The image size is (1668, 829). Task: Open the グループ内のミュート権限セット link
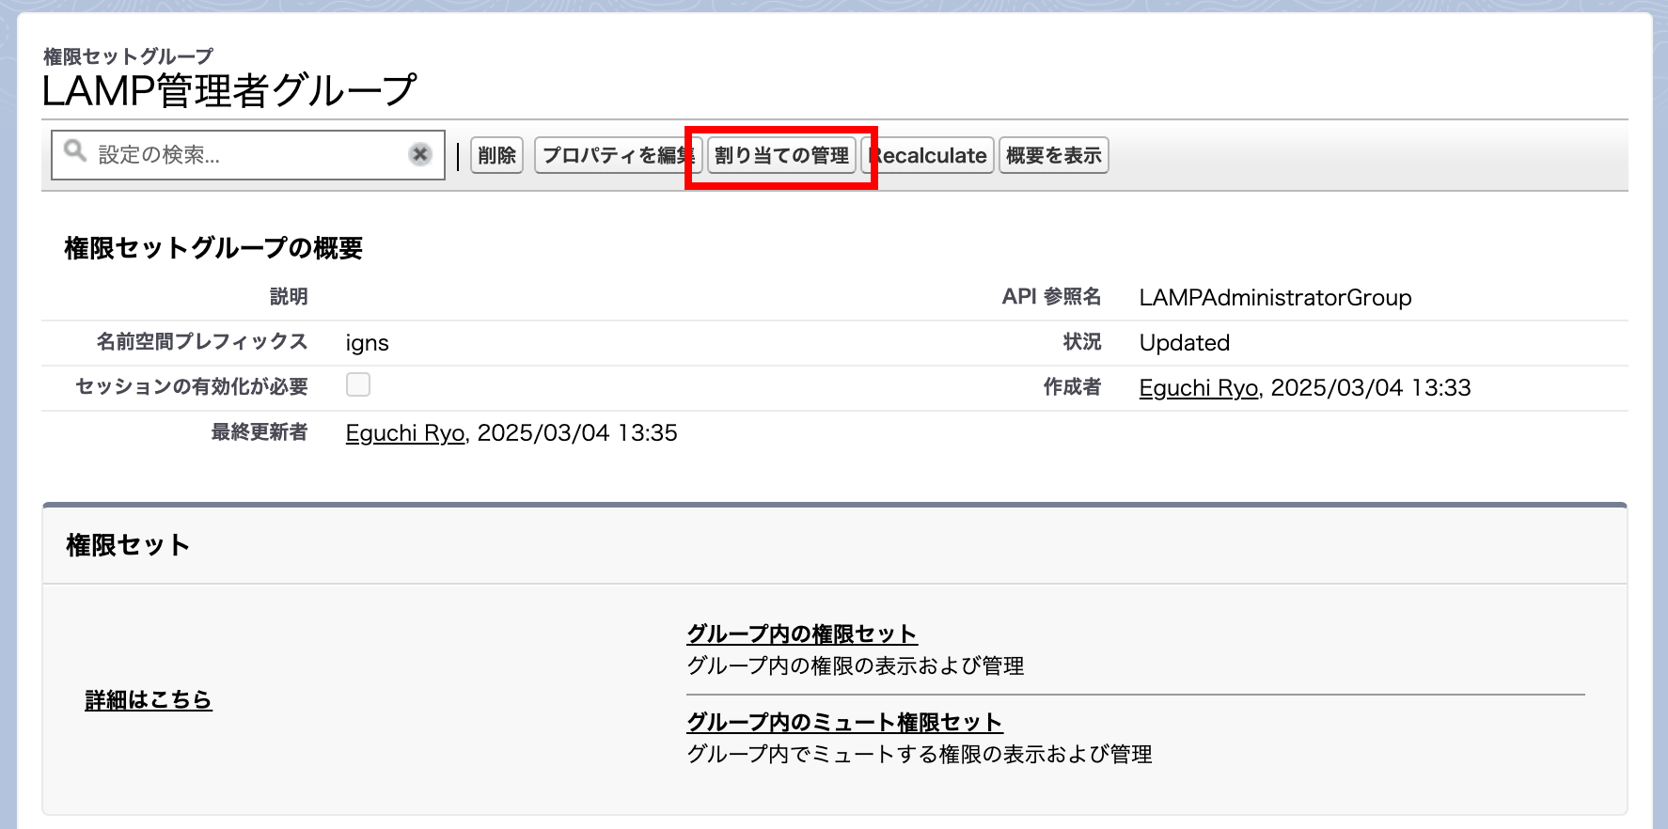(x=843, y=723)
